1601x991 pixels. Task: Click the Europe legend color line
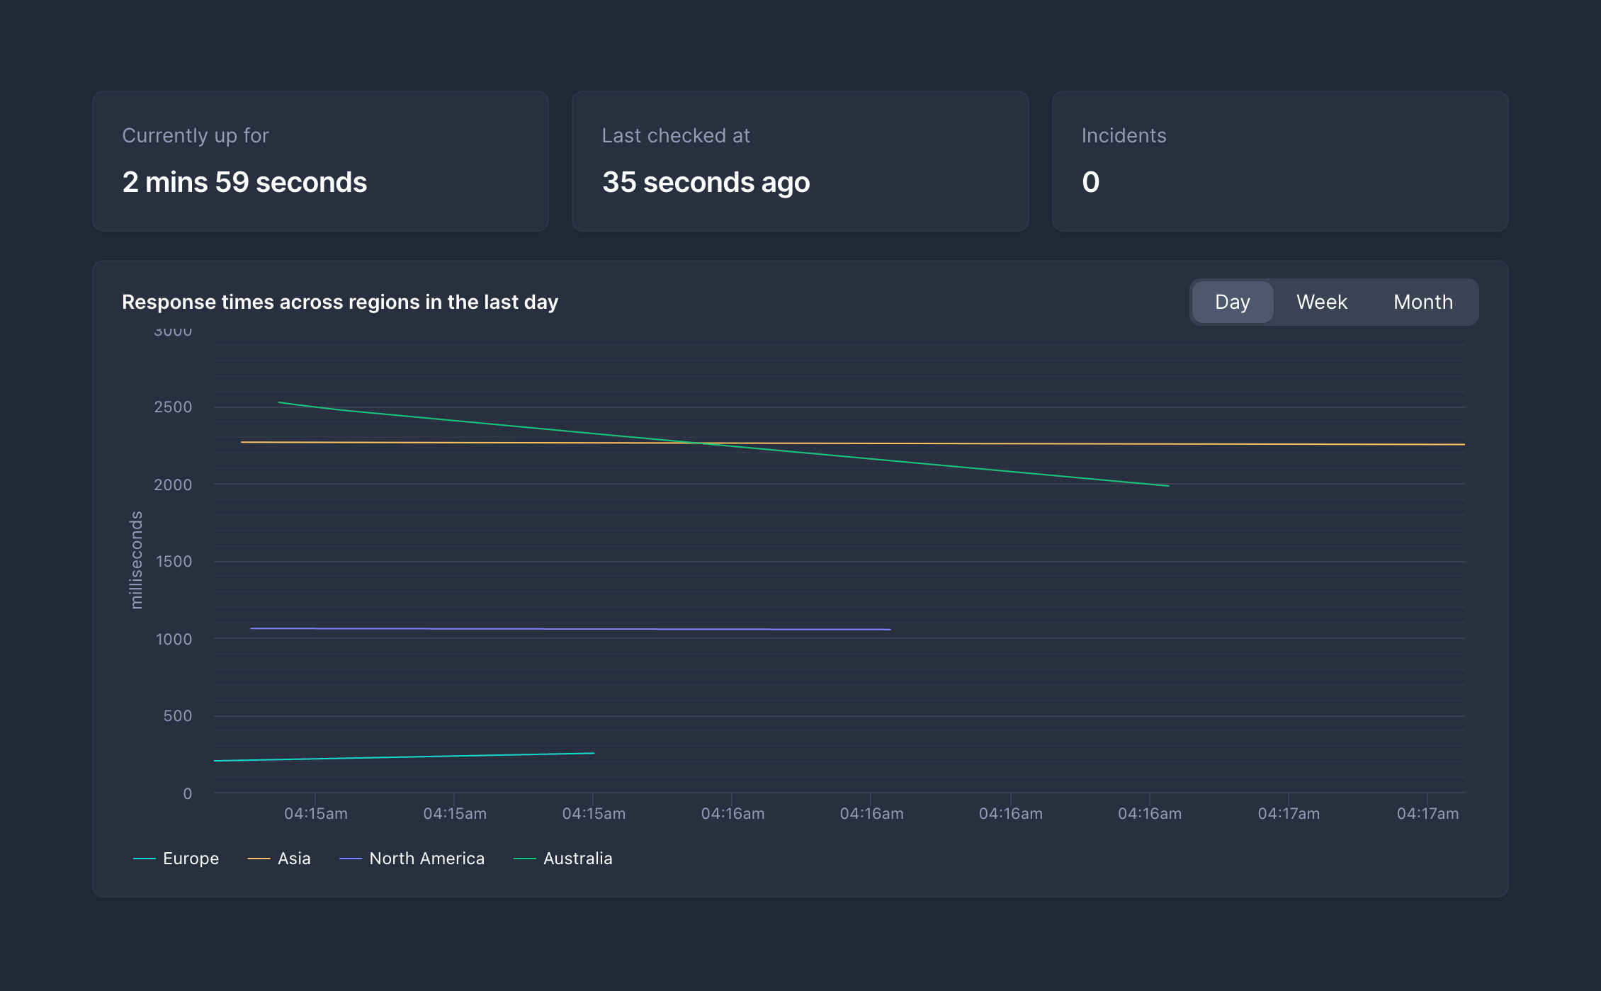pos(145,859)
